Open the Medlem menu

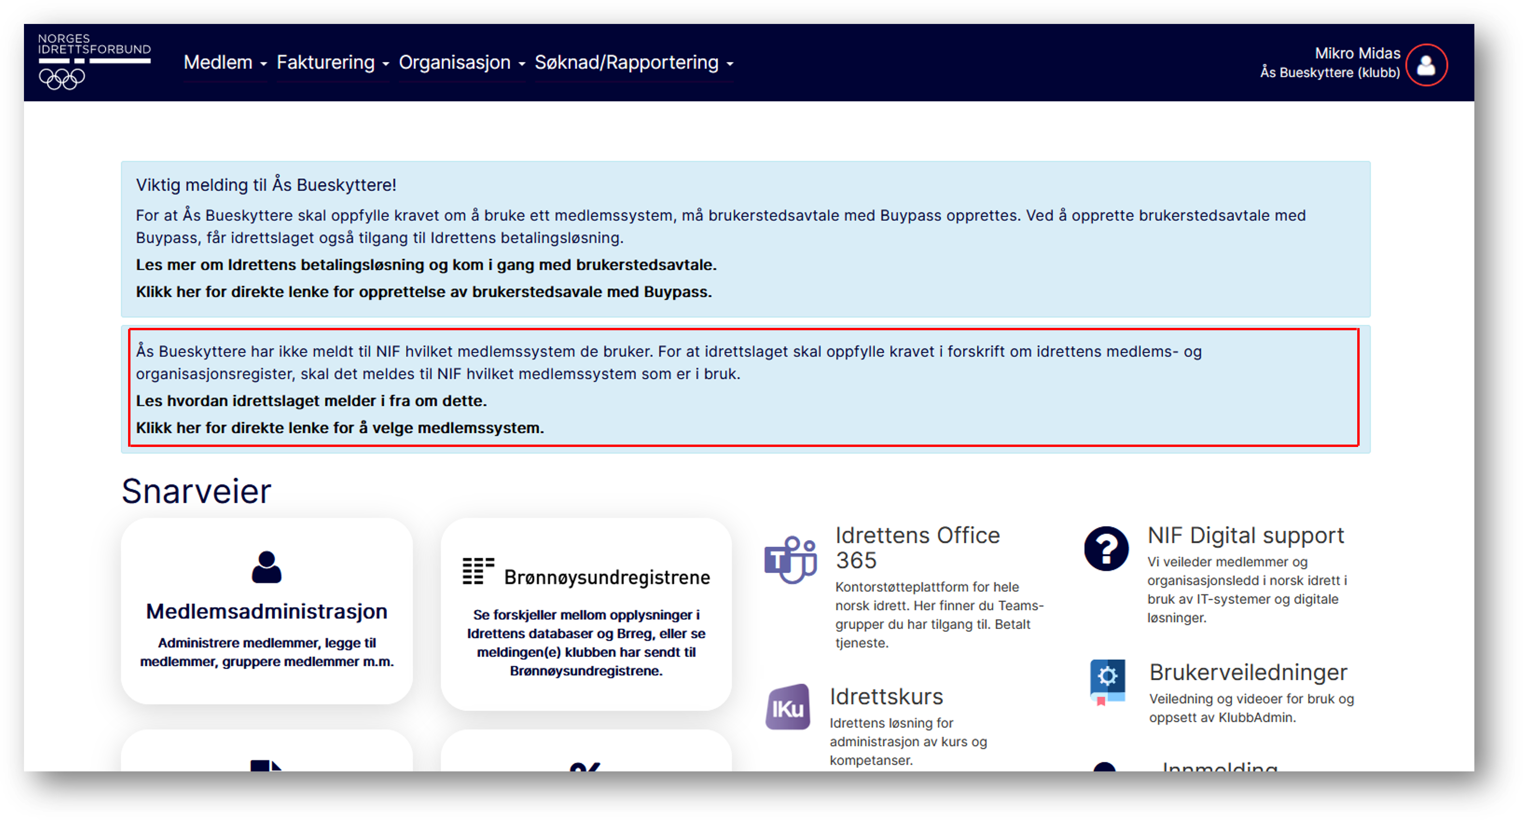coord(217,62)
